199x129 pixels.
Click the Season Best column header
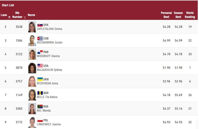pyautogui.click(x=178, y=15)
